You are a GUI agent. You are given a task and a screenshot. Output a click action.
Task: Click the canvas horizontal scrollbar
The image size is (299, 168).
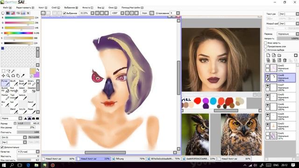[105, 153]
